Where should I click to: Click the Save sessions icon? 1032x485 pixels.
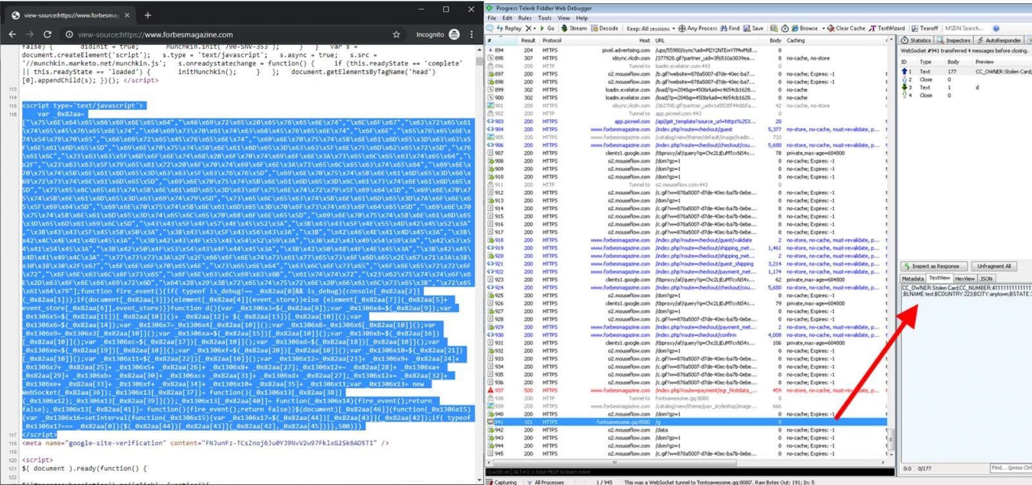[x=747, y=28]
